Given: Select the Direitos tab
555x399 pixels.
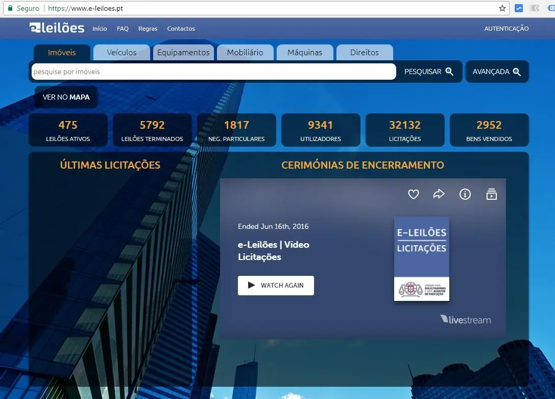Looking at the screenshot, I should click(x=364, y=53).
